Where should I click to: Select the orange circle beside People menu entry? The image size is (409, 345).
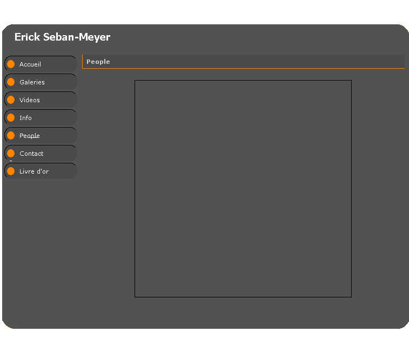pyautogui.click(x=11, y=136)
